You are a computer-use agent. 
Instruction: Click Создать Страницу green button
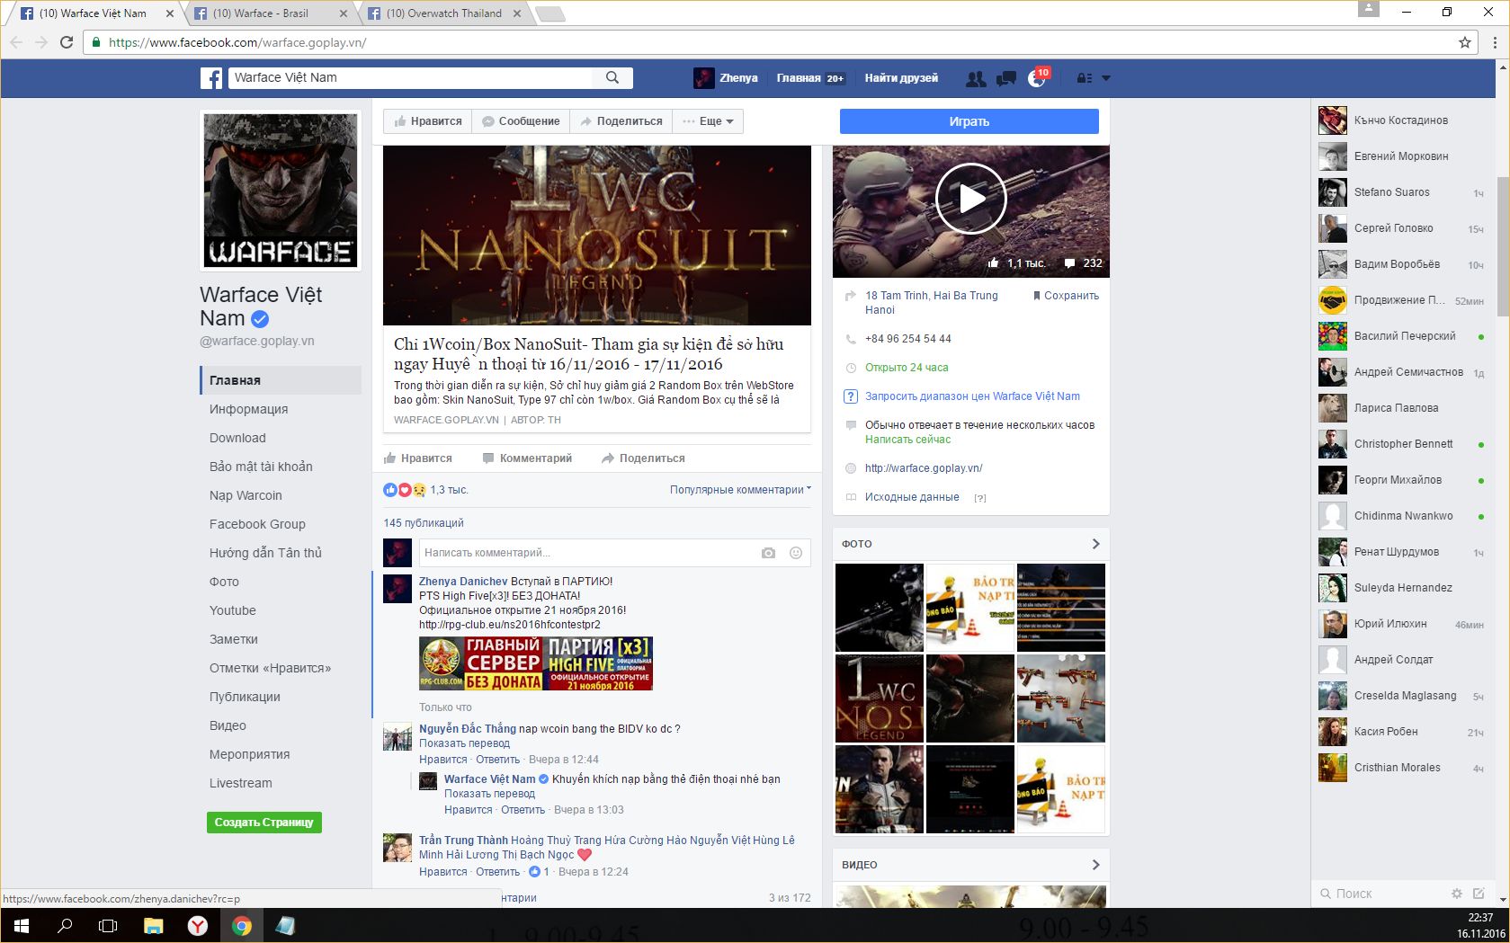point(264,823)
